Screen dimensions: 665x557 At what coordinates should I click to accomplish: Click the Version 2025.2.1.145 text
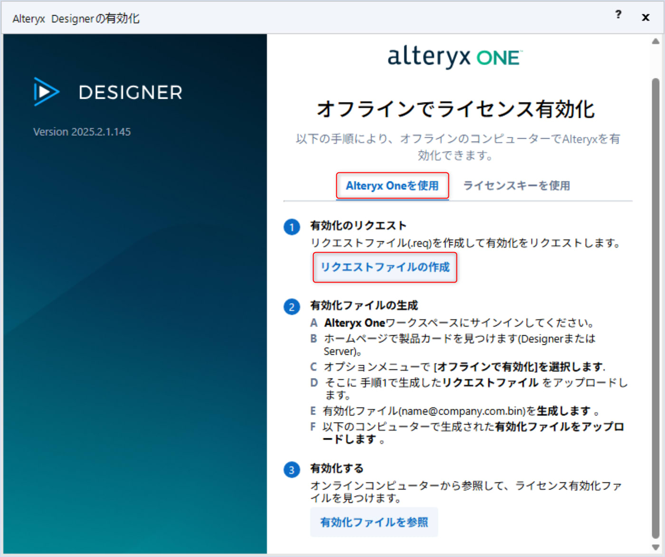coord(82,132)
